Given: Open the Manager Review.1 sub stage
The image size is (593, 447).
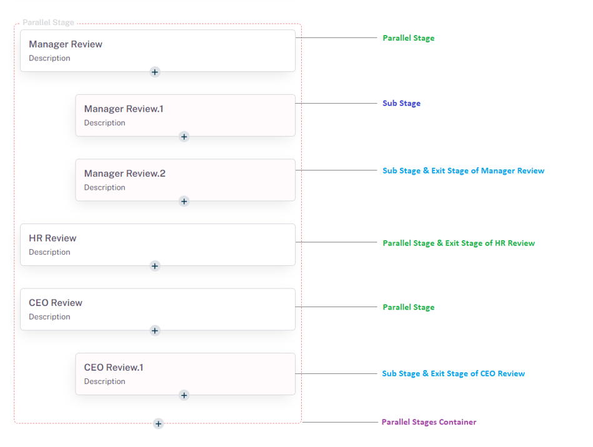Looking at the screenshot, I should point(186,115).
